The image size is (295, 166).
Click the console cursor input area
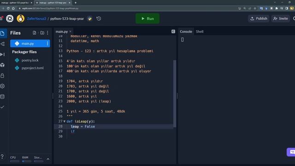click(x=183, y=40)
